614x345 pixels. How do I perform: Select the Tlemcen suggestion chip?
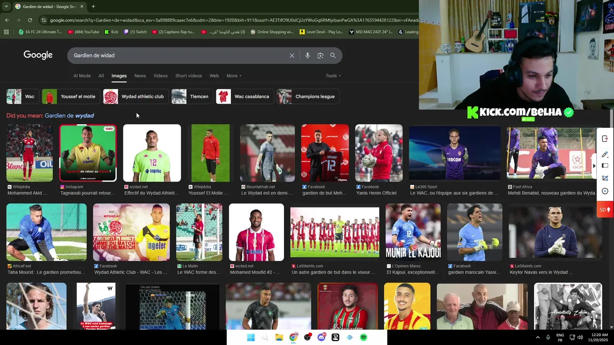[x=192, y=96]
